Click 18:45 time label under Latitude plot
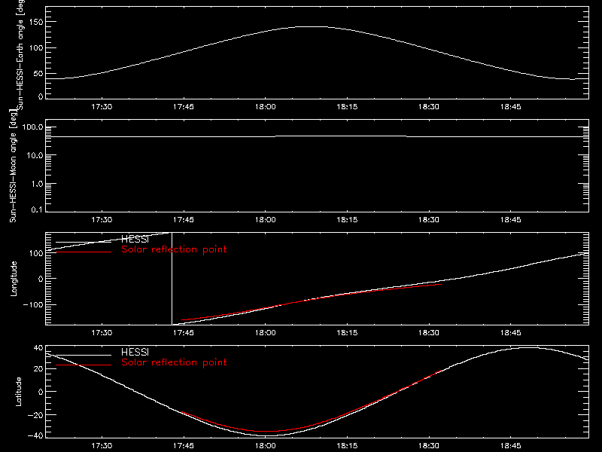The image size is (602, 452). tap(511, 446)
